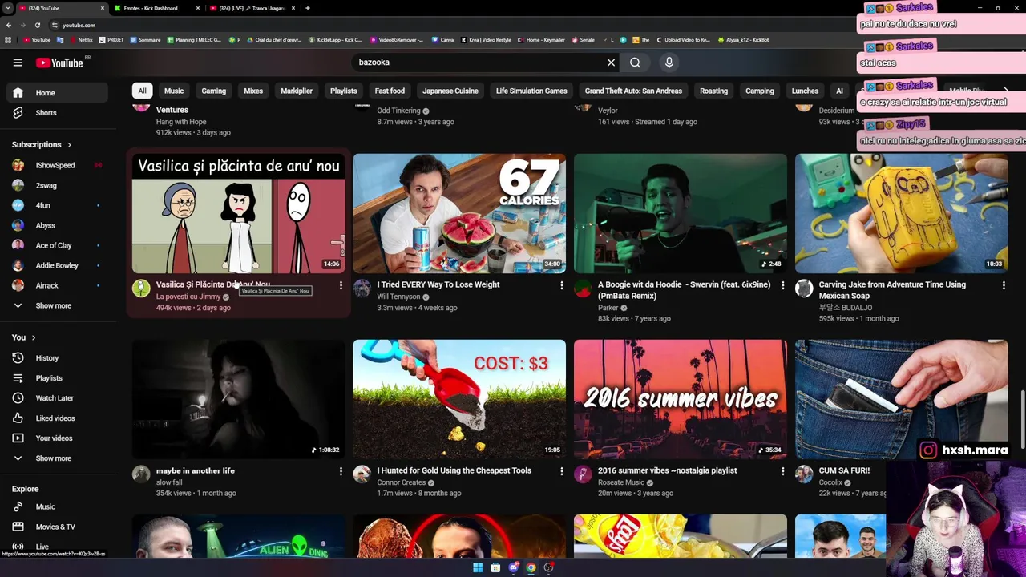Open options menu for 'Vasilica Și Plăcinta' video
1026x577 pixels.
pos(341,285)
